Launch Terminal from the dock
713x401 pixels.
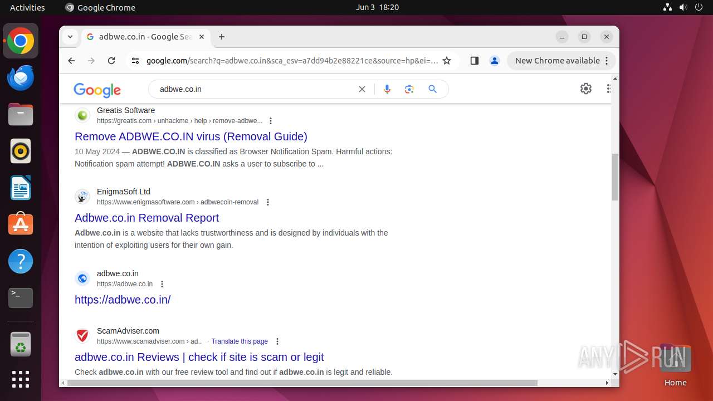tap(21, 298)
